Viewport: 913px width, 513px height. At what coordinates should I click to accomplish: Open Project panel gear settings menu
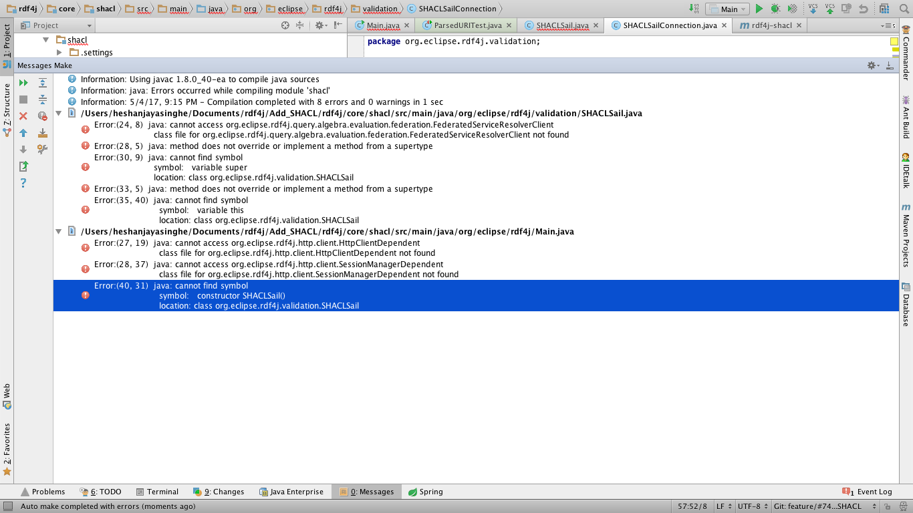[321, 25]
